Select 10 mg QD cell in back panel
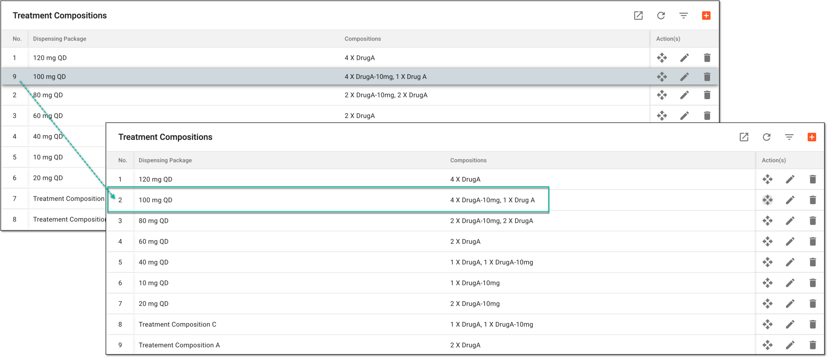Image resolution: width=827 pixels, height=357 pixels. (x=48, y=157)
